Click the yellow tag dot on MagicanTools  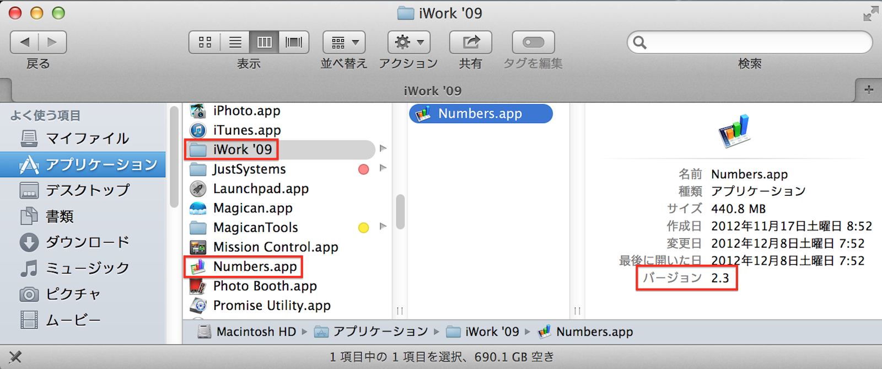pos(363,227)
